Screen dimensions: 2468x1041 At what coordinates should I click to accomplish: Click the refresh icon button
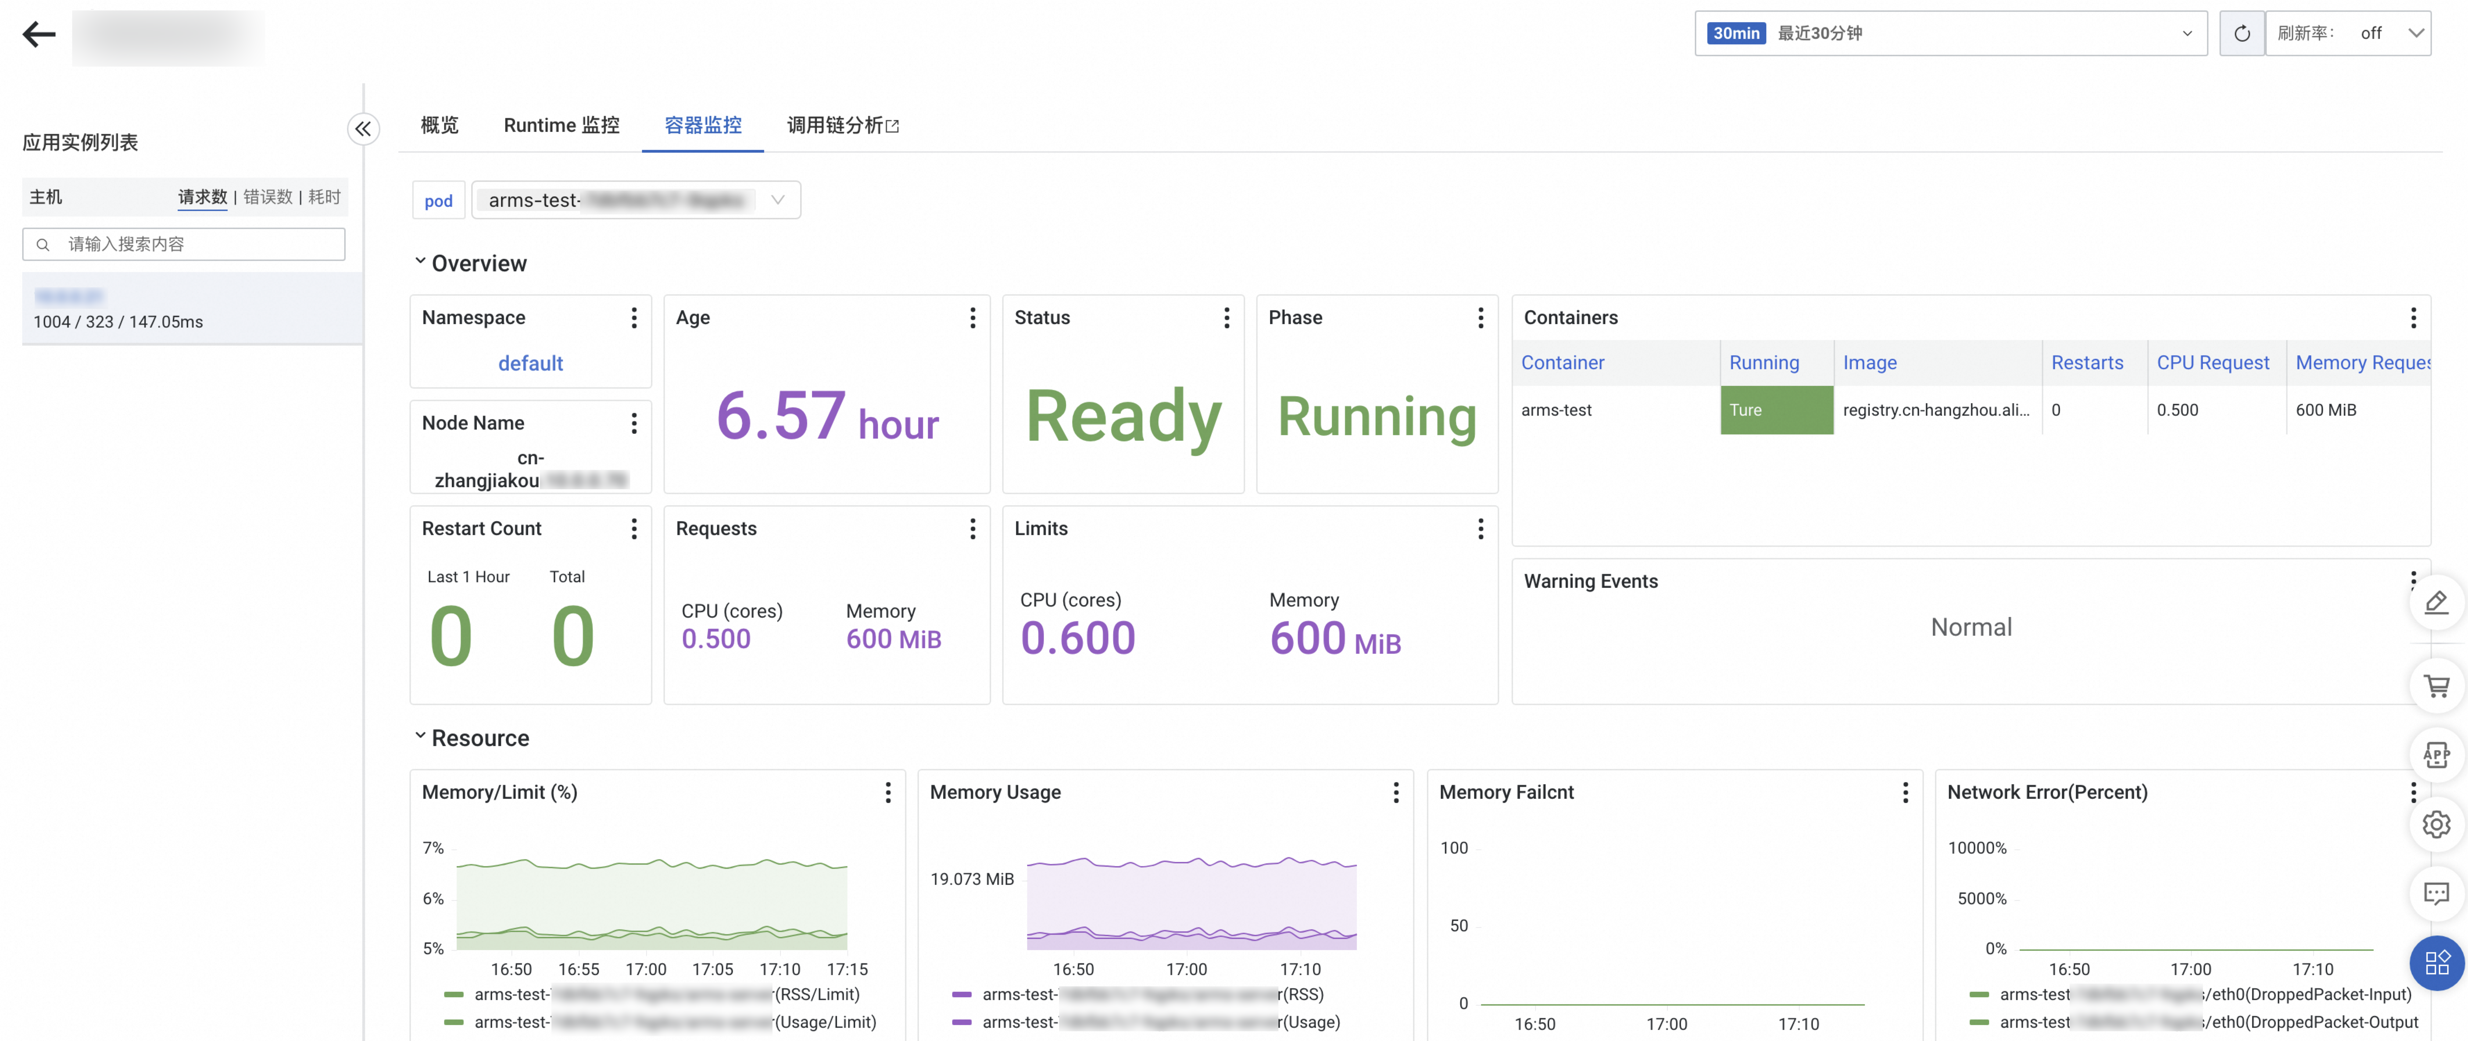[2241, 34]
